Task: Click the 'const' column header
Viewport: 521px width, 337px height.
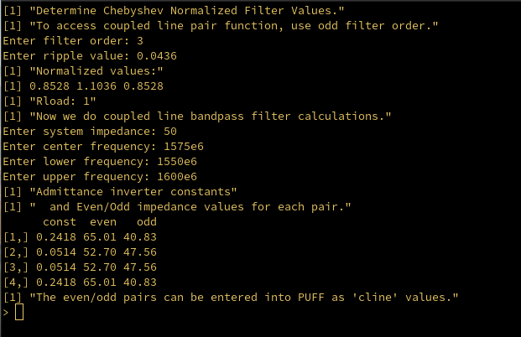Action: coord(58,221)
